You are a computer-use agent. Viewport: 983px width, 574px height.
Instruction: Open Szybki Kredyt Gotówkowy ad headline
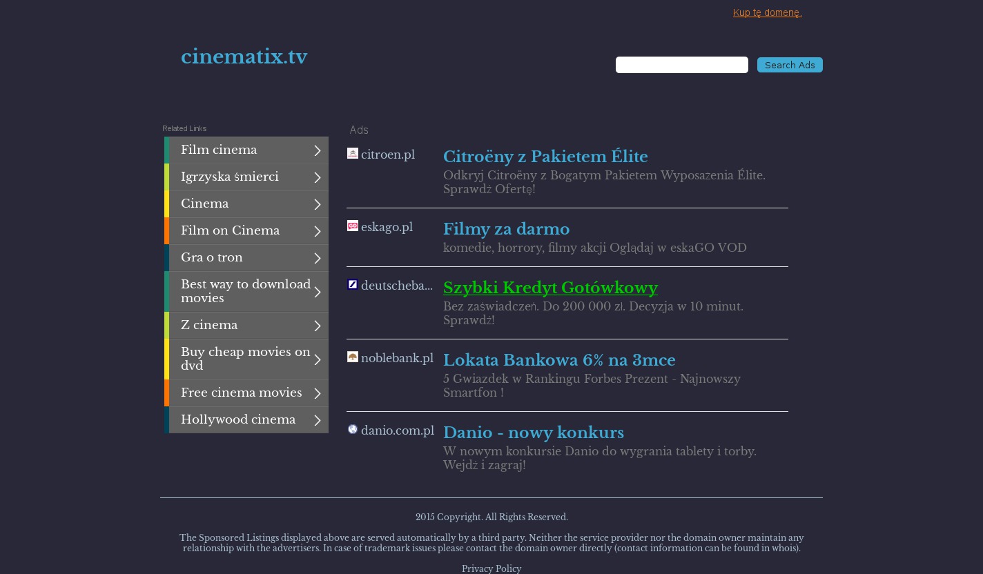pyautogui.click(x=550, y=288)
